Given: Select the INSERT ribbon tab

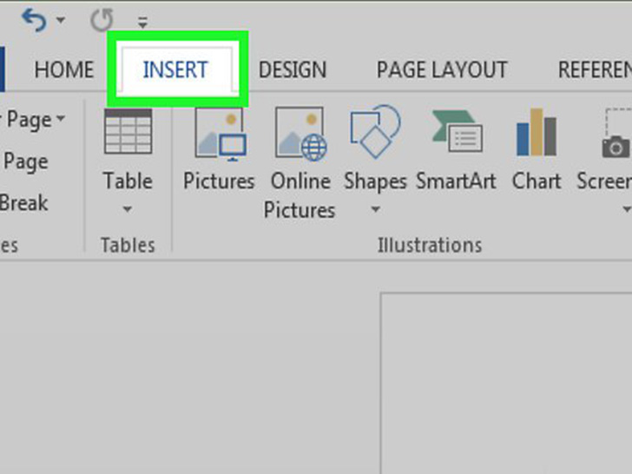Looking at the screenshot, I should (x=177, y=70).
